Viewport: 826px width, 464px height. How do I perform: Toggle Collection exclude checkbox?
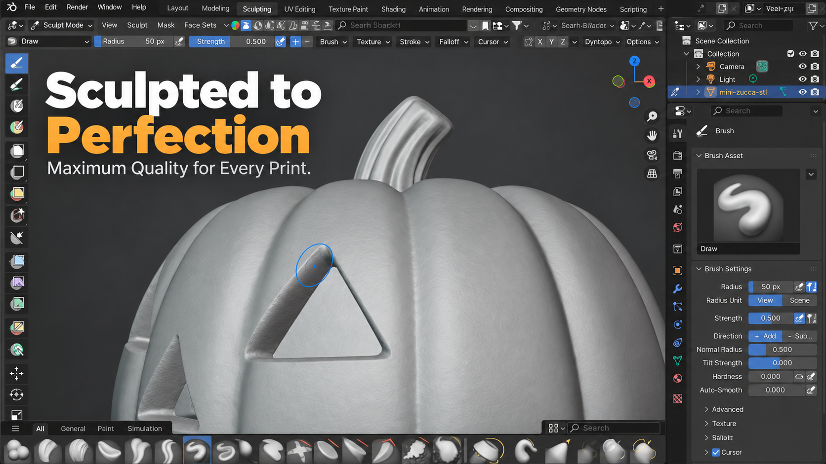point(790,54)
